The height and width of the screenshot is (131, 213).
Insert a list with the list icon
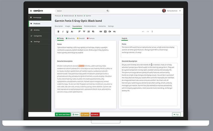(89, 31)
